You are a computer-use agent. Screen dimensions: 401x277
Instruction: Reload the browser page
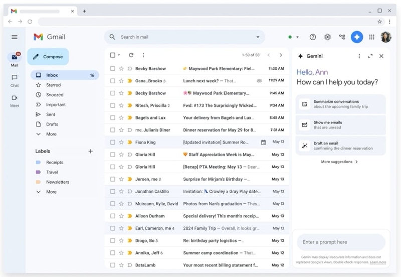click(30, 22)
